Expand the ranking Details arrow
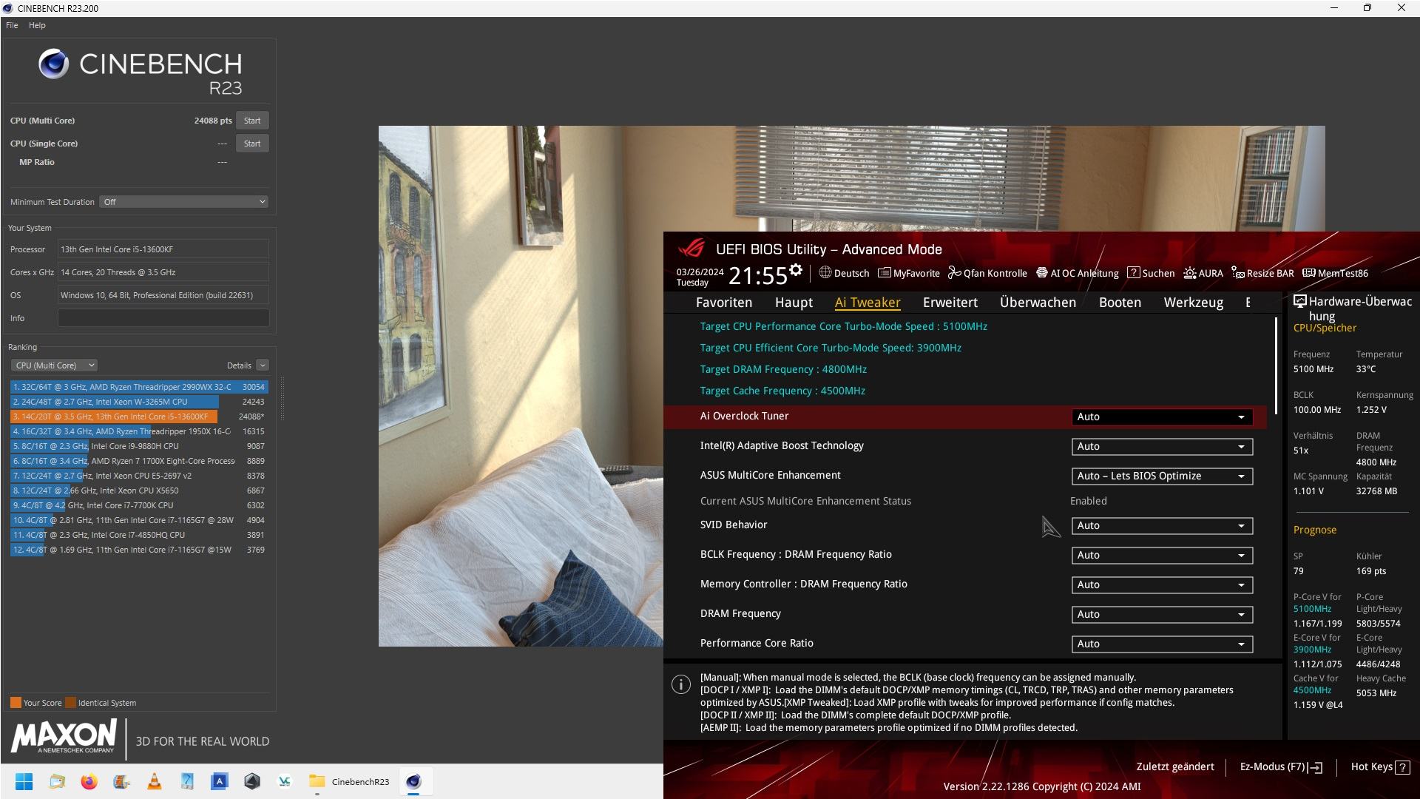This screenshot has height=799, width=1420. click(x=263, y=365)
